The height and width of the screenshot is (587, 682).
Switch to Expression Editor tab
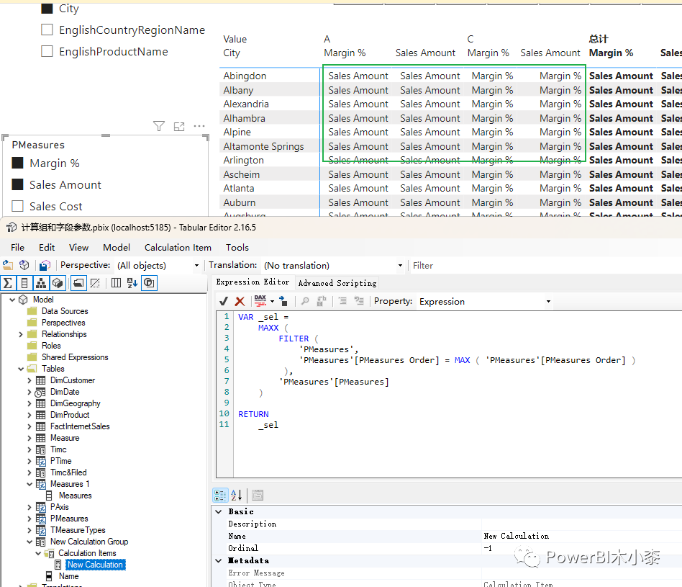pyautogui.click(x=253, y=282)
